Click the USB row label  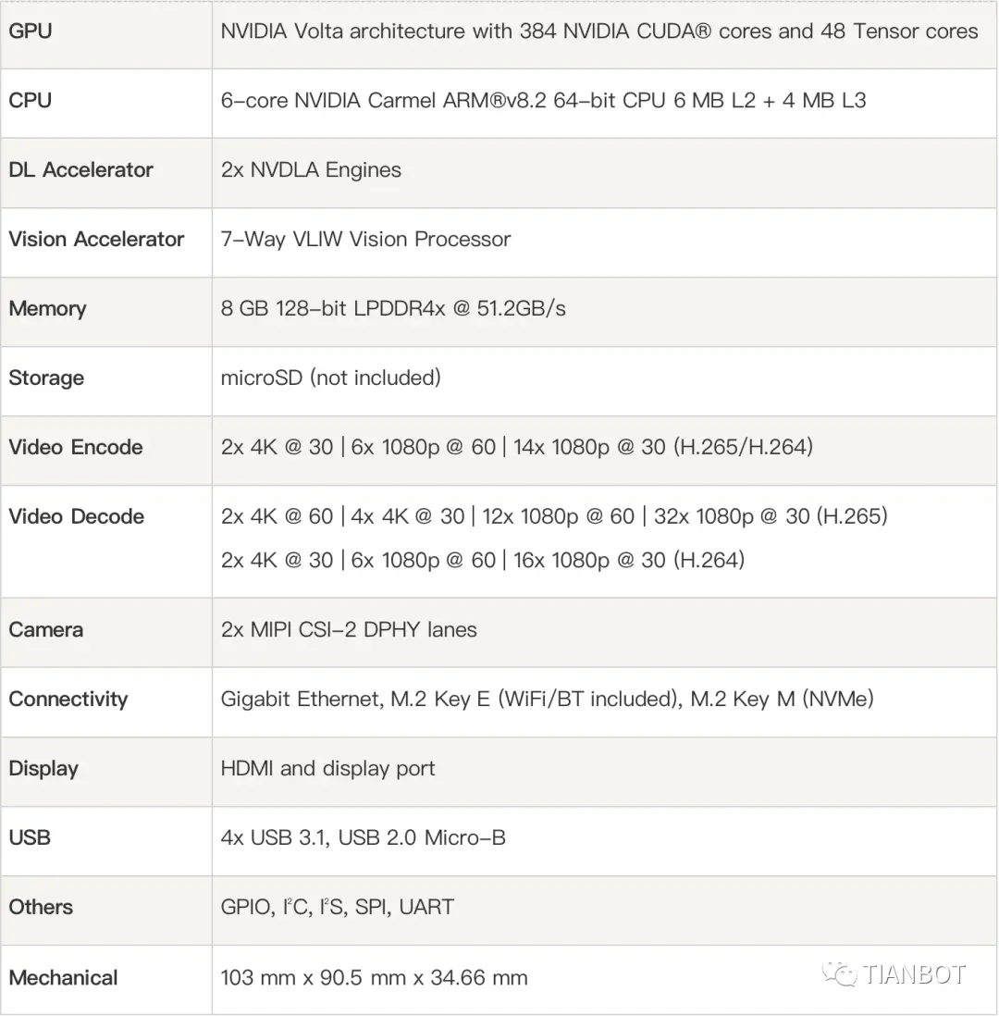tap(30, 837)
